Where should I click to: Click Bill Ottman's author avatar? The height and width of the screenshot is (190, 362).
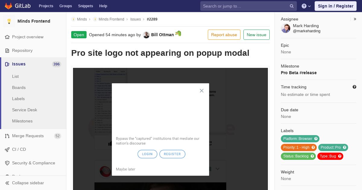point(146,35)
